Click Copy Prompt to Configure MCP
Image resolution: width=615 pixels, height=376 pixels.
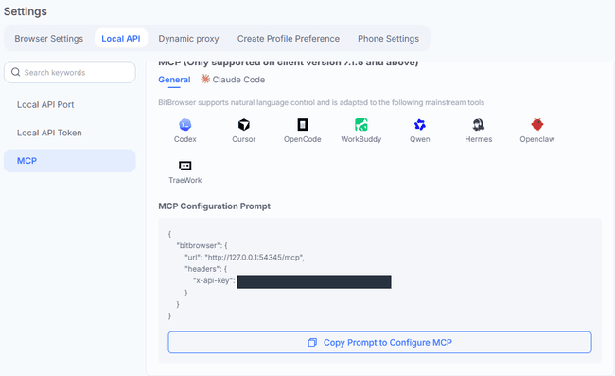379,343
